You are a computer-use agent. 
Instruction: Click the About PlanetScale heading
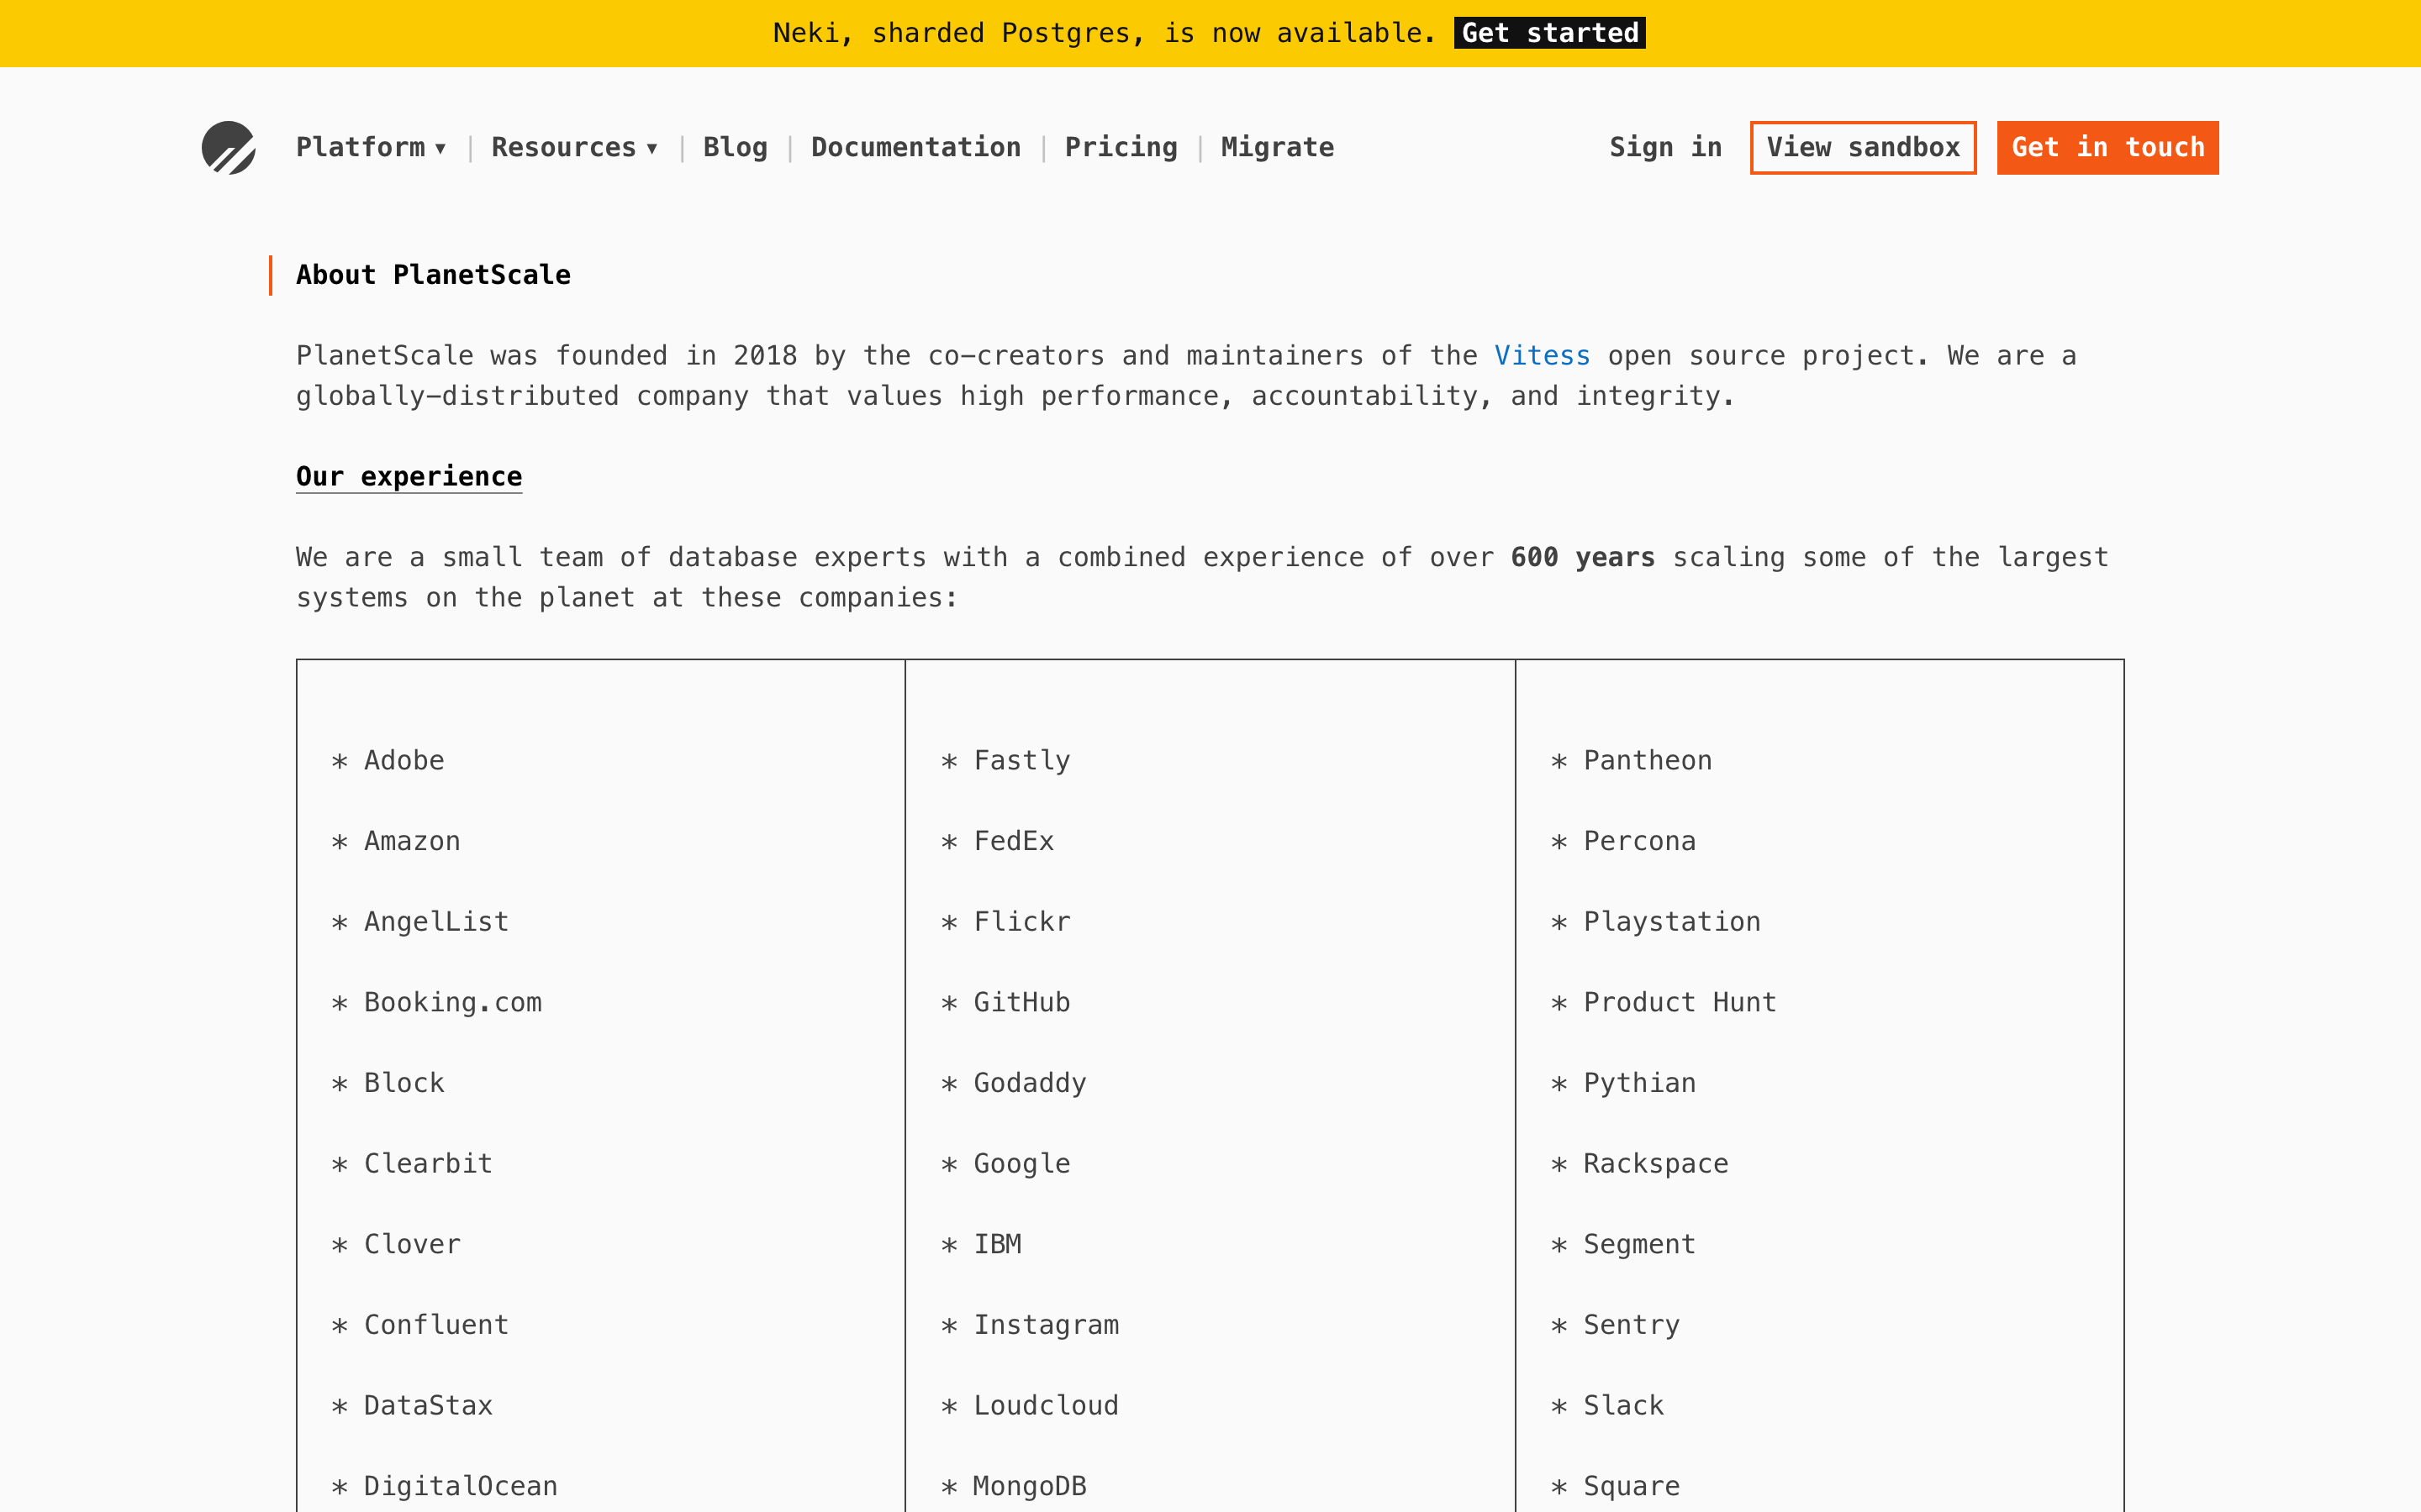coord(433,275)
